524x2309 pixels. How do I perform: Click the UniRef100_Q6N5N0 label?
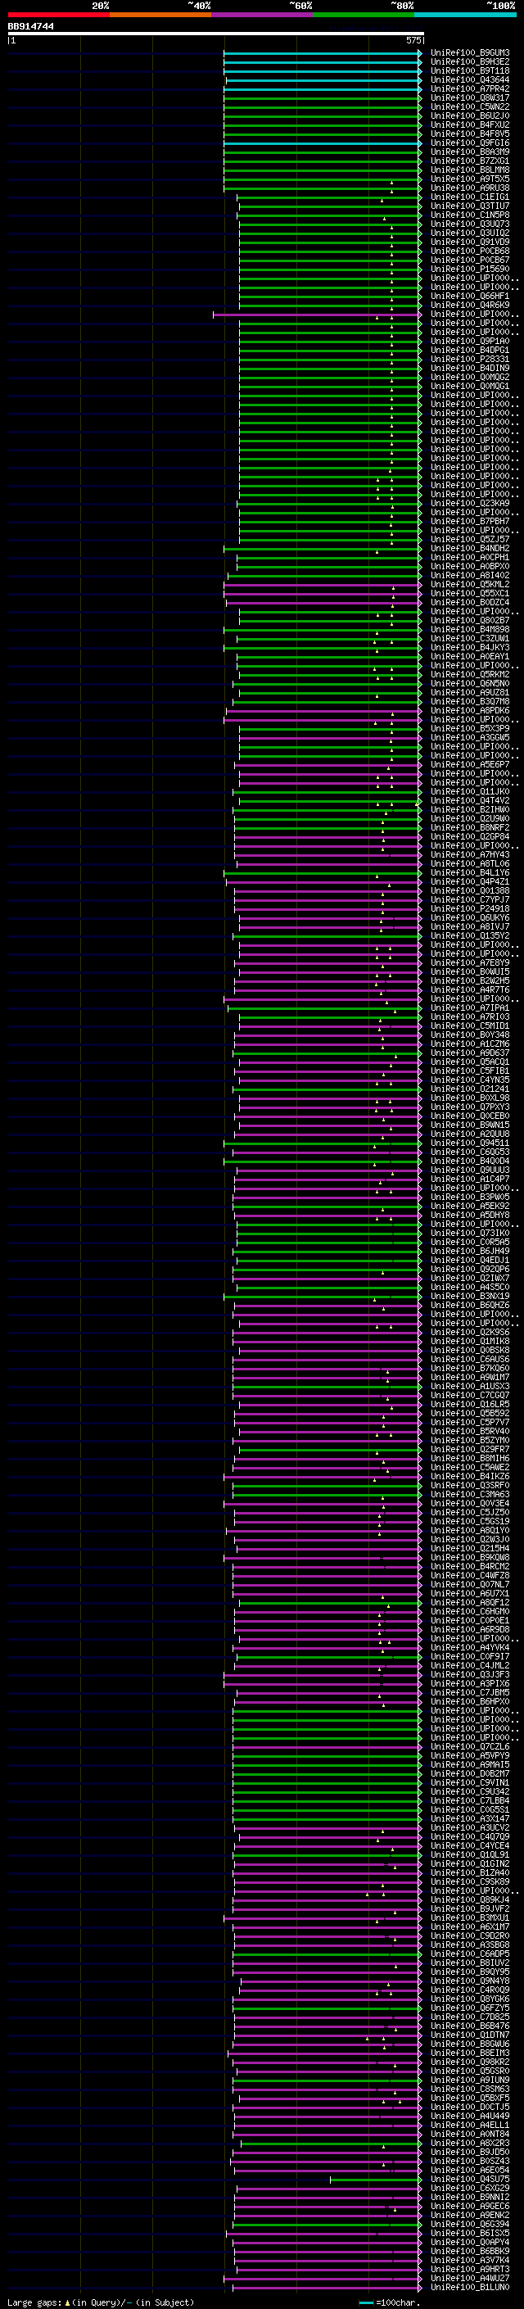pyautogui.click(x=469, y=684)
